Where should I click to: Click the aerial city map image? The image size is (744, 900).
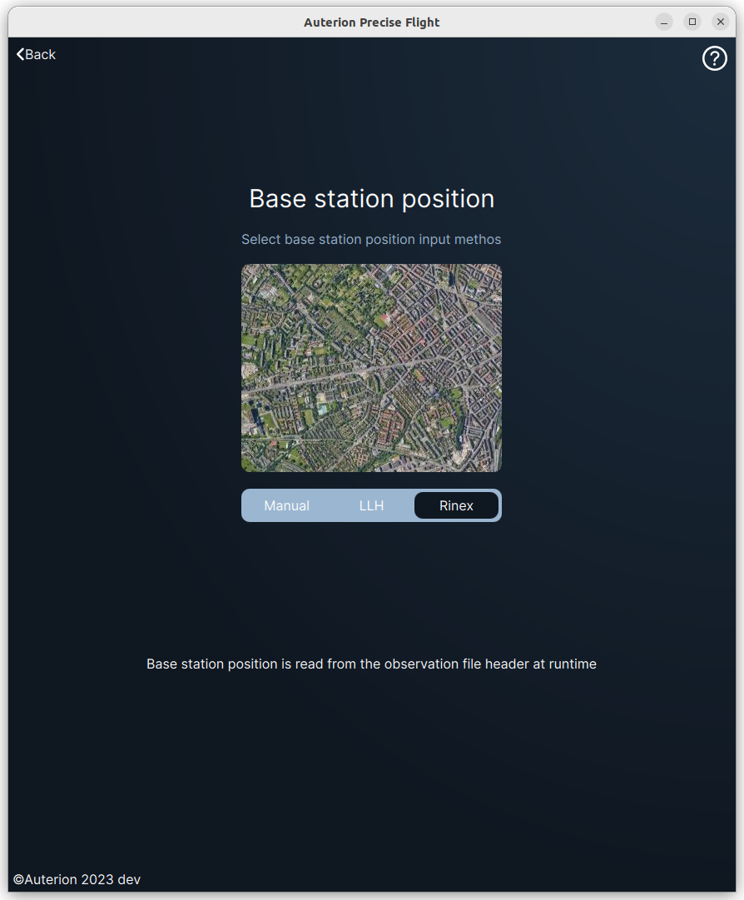point(371,368)
